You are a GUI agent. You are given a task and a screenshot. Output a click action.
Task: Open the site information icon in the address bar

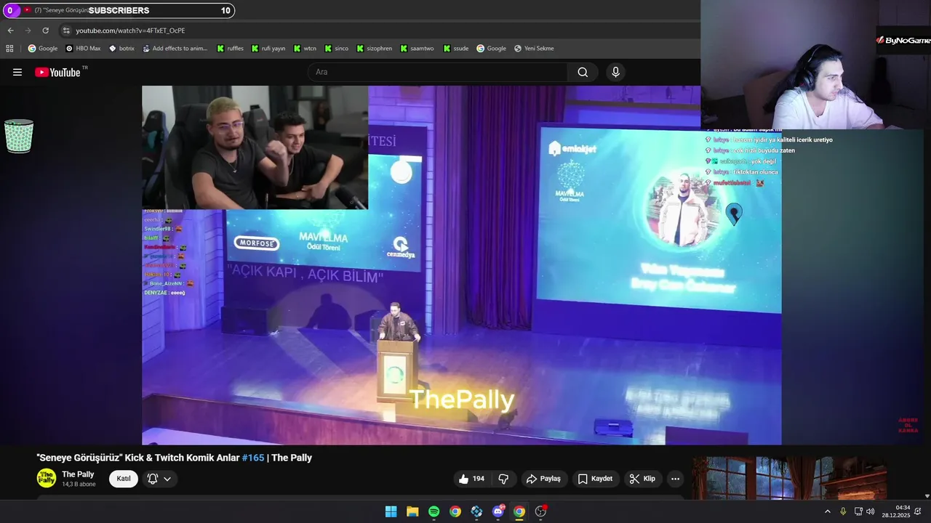pyautogui.click(x=66, y=31)
